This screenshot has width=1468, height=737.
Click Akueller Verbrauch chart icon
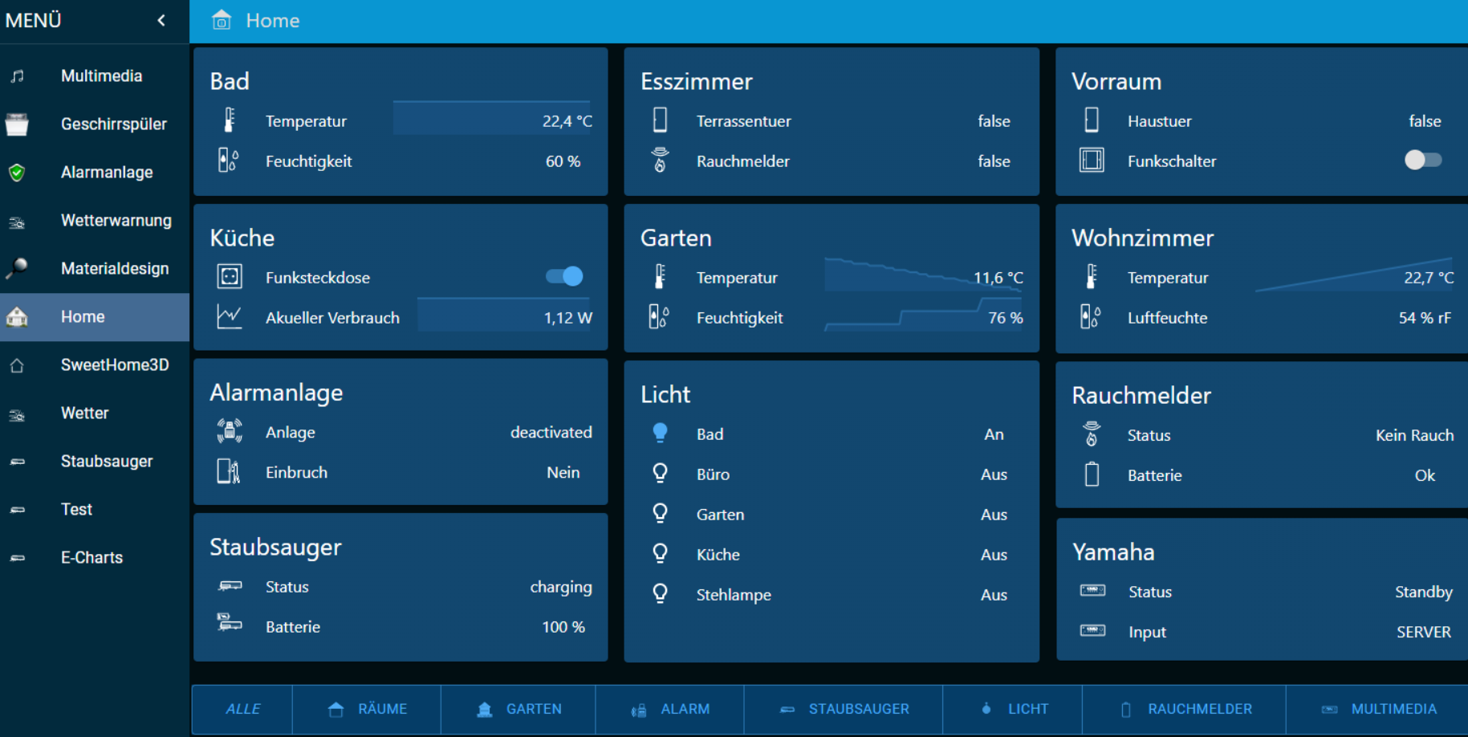[230, 316]
